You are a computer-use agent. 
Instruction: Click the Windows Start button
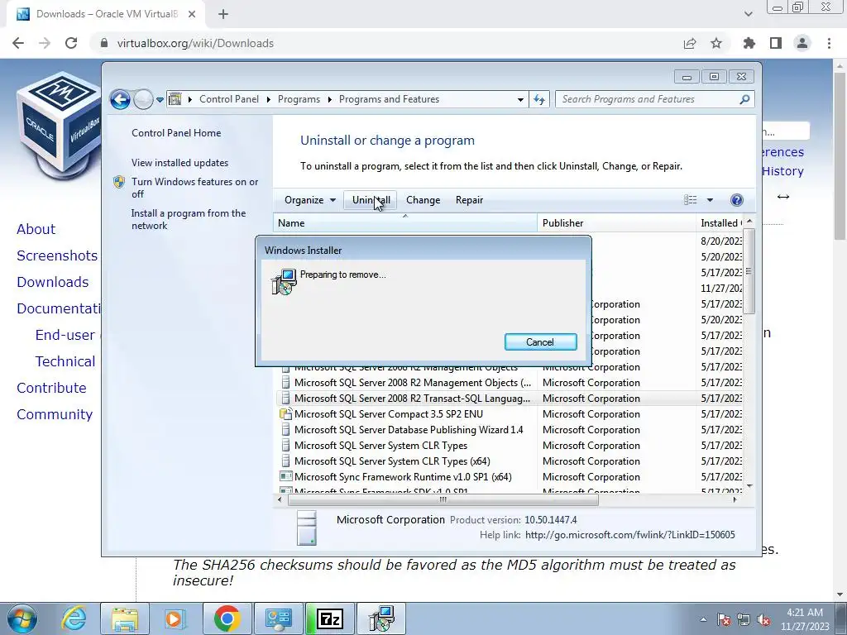[x=22, y=618]
